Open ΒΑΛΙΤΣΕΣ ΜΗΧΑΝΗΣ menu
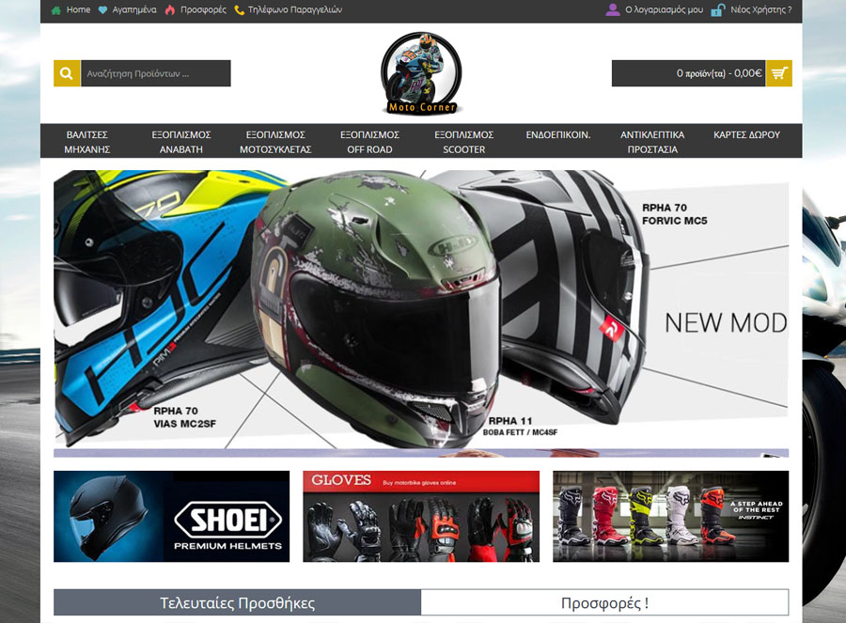 [x=86, y=142]
